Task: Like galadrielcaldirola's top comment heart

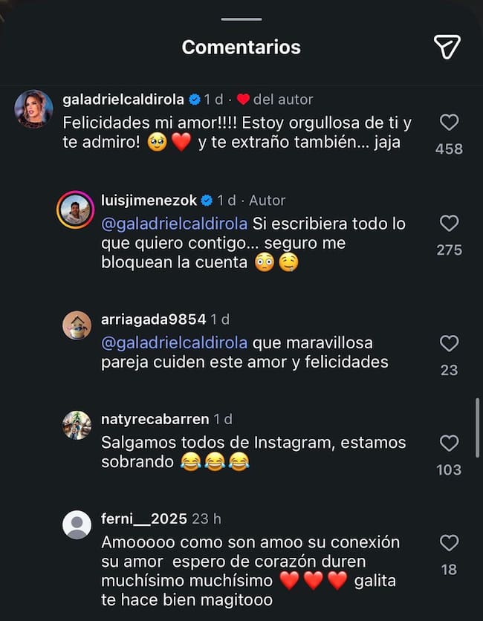Action: pyautogui.click(x=449, y=120)
